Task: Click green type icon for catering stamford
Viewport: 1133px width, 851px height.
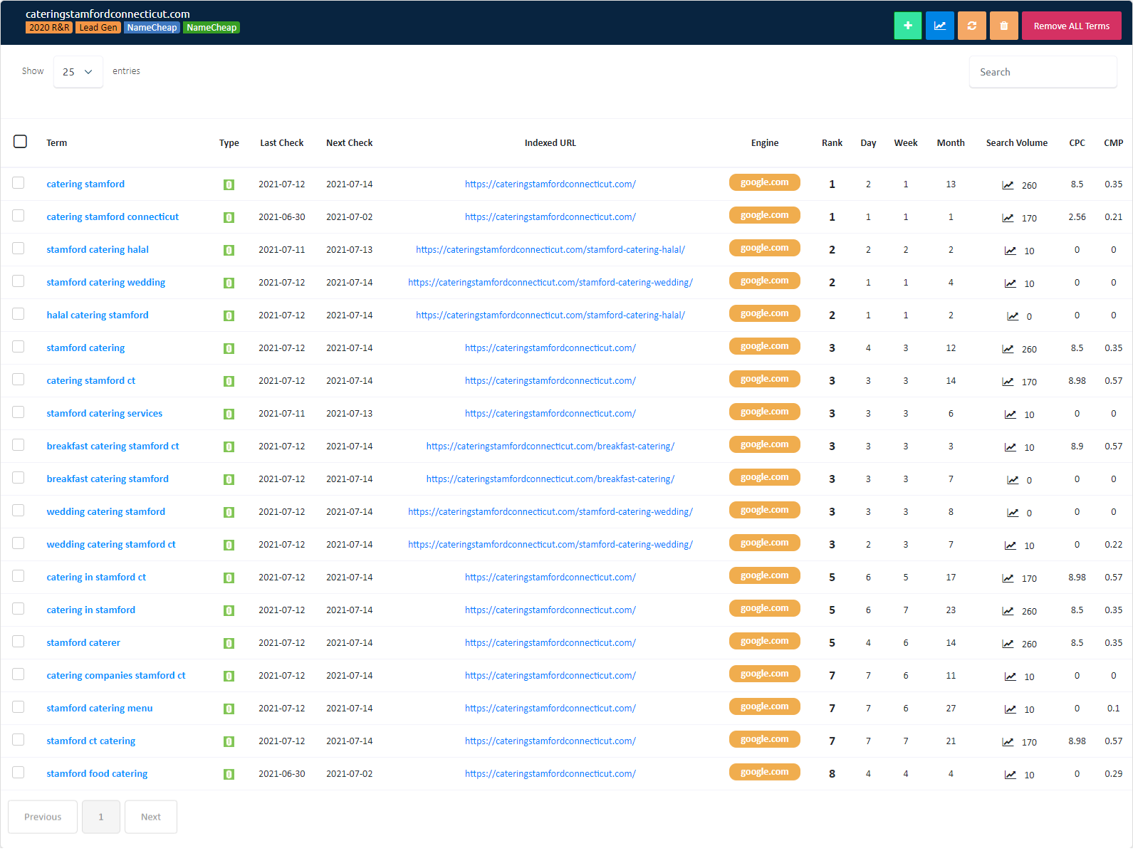Action: click(x=229, y=184)
